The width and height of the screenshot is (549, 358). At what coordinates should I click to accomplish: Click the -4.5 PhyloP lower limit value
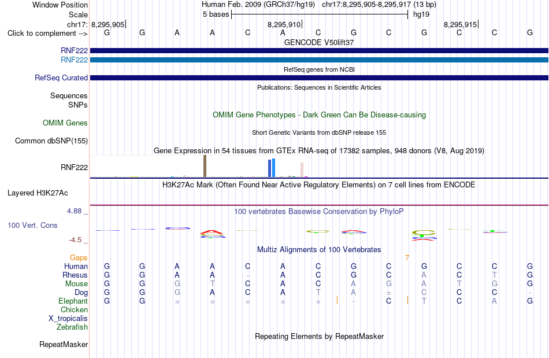click(75, 240)
